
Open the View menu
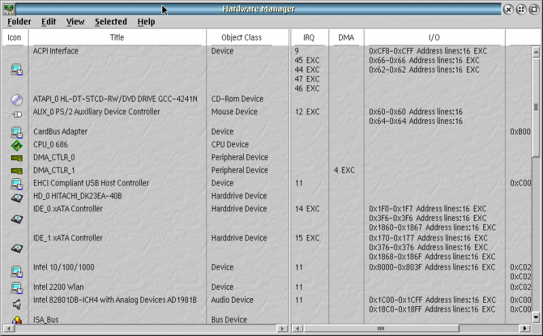(75, 22)
